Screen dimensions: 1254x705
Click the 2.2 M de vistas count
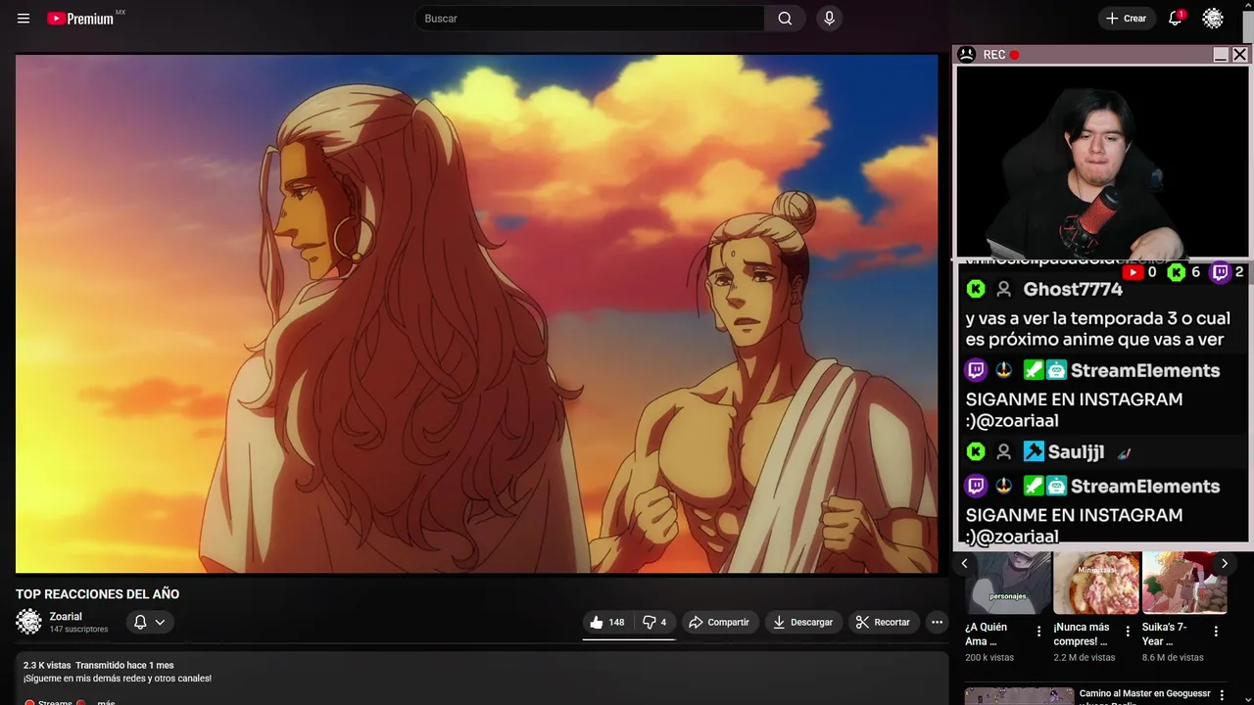(x=1085, y=658)
